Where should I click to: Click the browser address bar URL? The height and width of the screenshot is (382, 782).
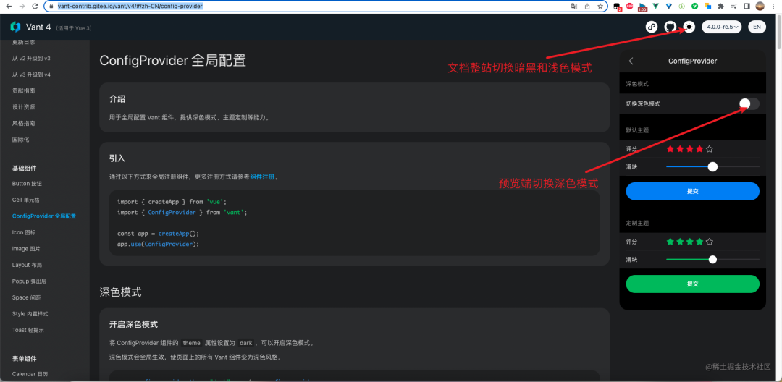pyautogui.click(x=130, y=7)
